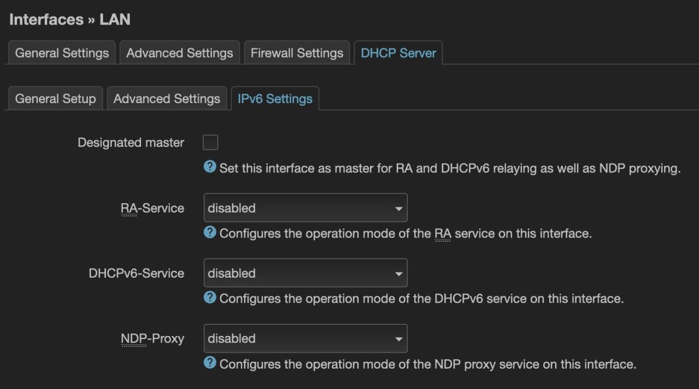Viewport: 699px width, 389px height.
Task: Click the NDP-Proxy field label
Action: tap(152, 338)
